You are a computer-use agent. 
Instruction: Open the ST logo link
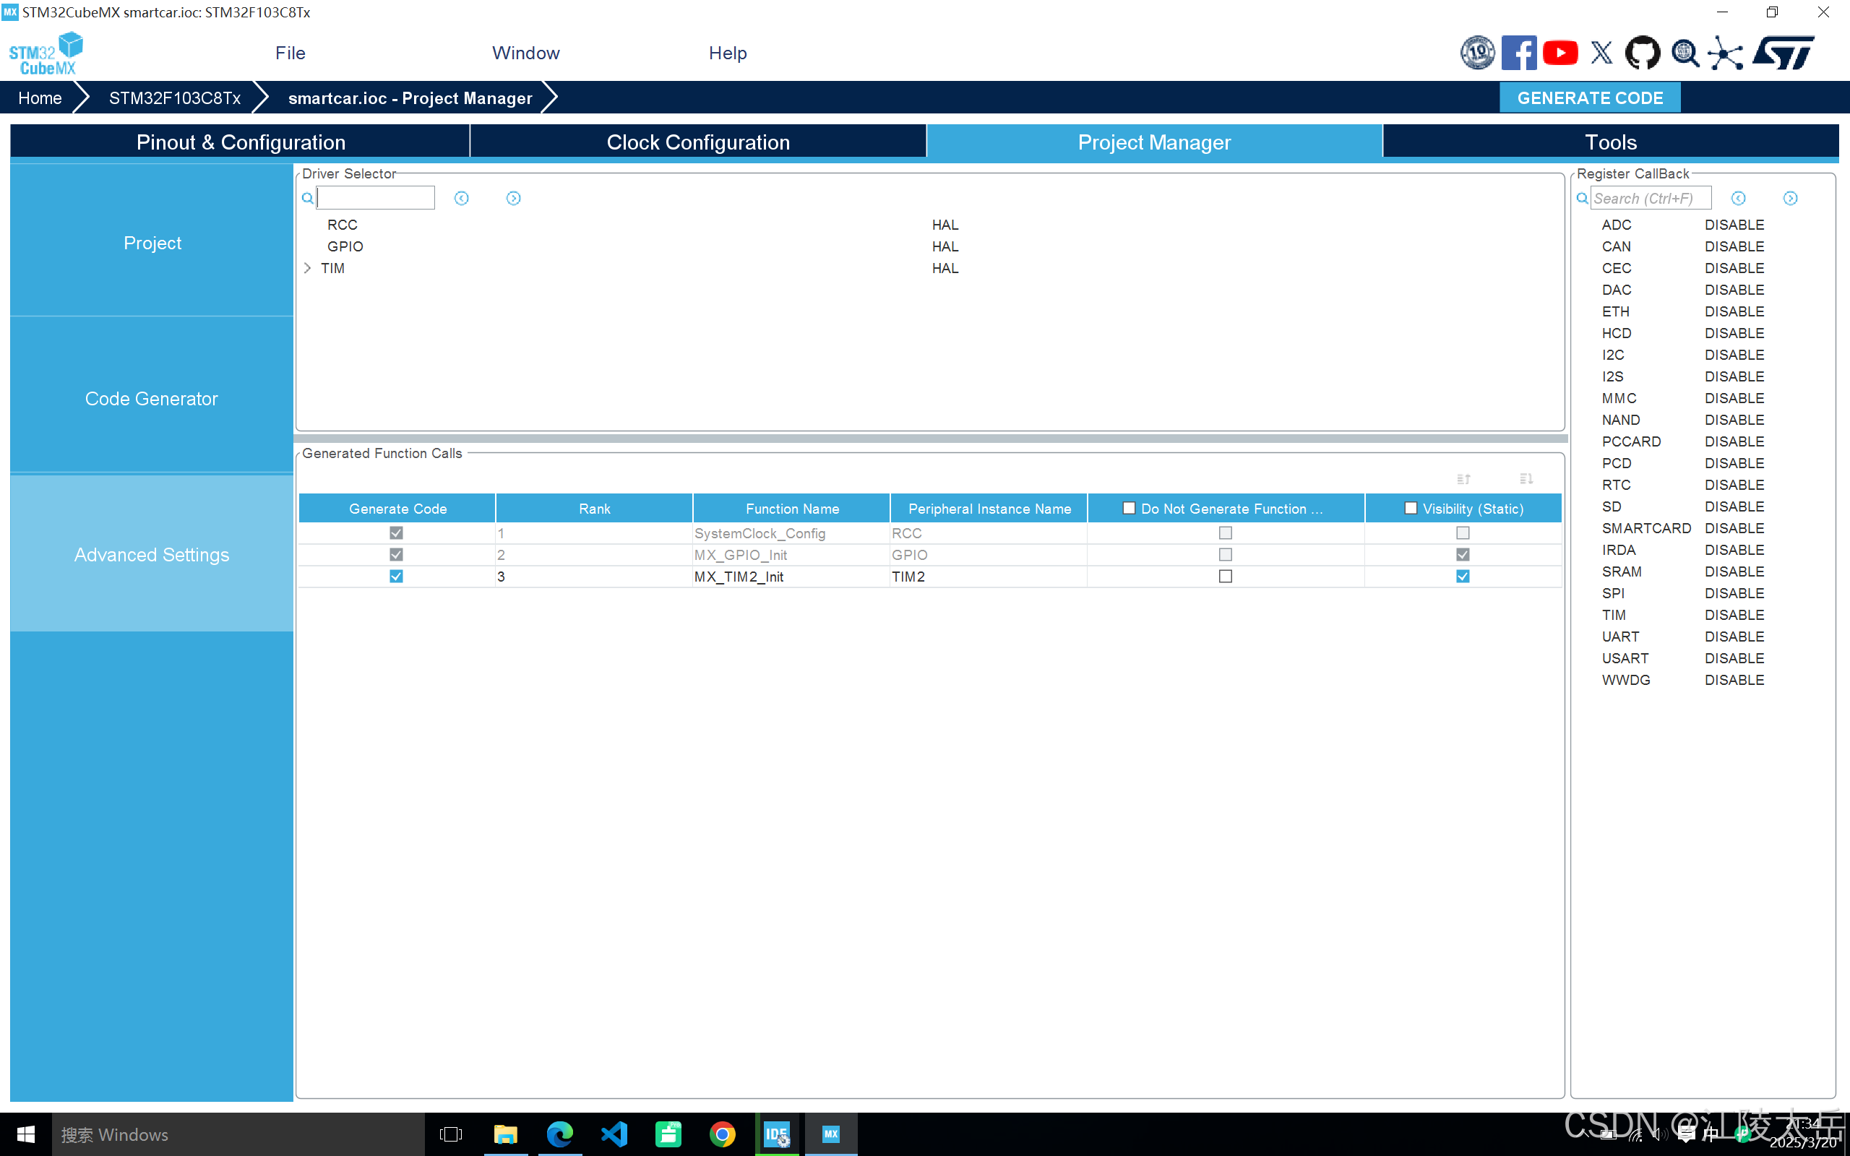(1784, 53)
